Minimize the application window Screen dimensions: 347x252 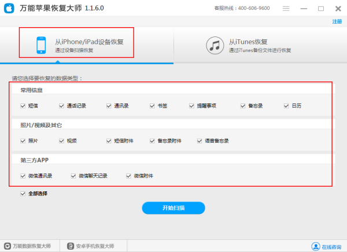point(304,9)
